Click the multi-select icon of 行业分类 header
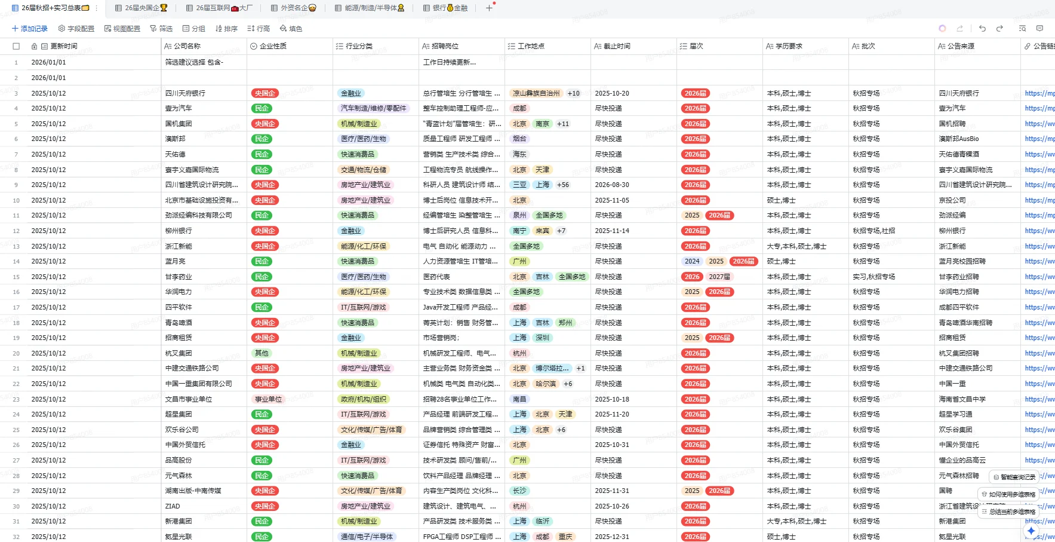Screen dimensions: 1055x542 pos(340,46)
